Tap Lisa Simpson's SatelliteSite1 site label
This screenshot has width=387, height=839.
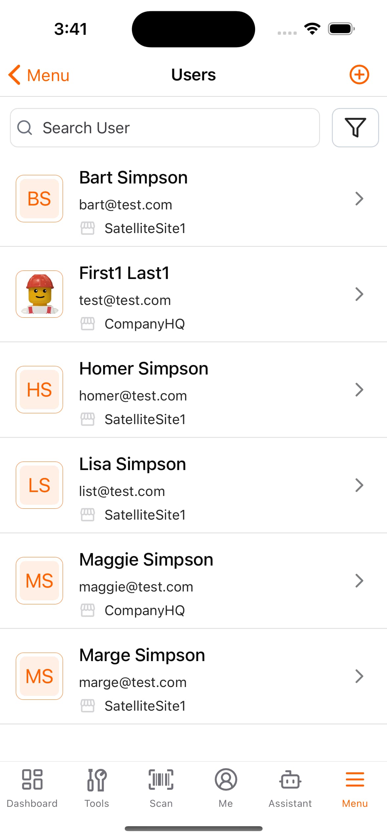click(145, 515)
